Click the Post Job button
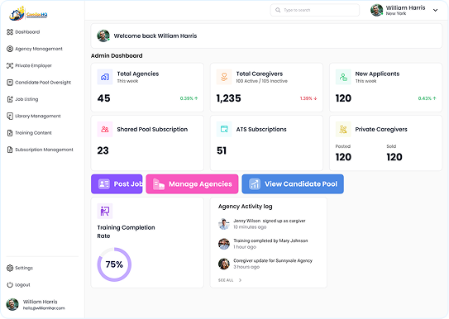Screen dimensions: 449x319 (117, 184)
